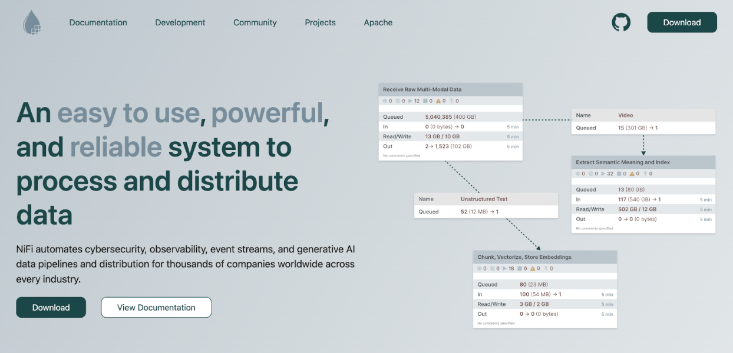Click the queued value '80 (23 MB)'
The image size is (733, 353).
tap(533, 284)
